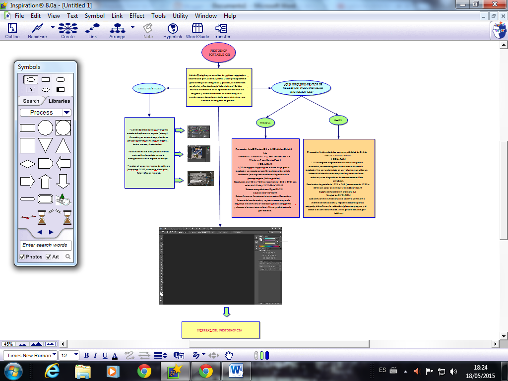Open Internet Explorer from taskbar
508x381 pixels.
point(52,371)
